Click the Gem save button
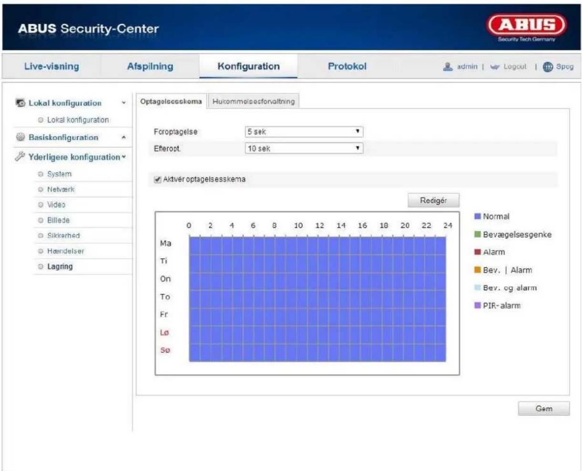Image resolution: width=582 pixels, height=471 pixels. (x=544, y=408)
